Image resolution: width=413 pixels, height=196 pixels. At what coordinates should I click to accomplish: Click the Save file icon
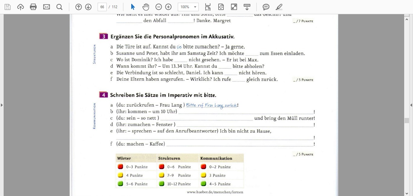[8, 7]
